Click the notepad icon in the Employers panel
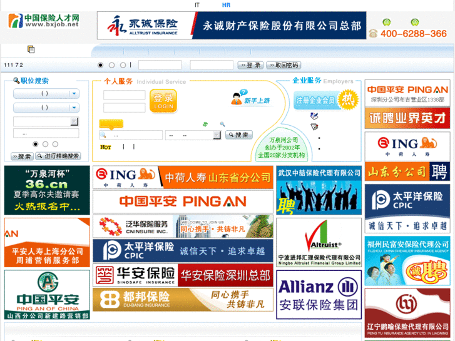Screen dimensions: 455x341 314,126
